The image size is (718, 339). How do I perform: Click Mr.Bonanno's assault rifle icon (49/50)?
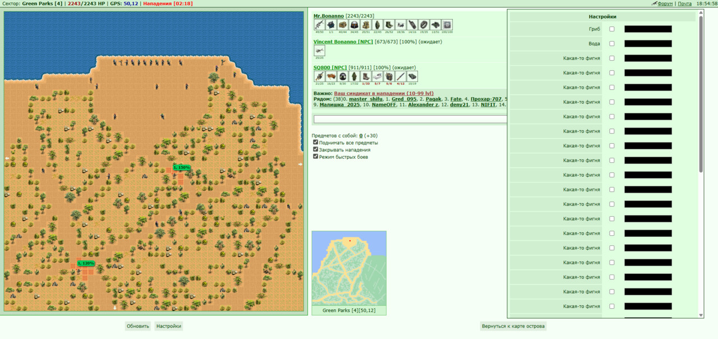pos(319,25)
